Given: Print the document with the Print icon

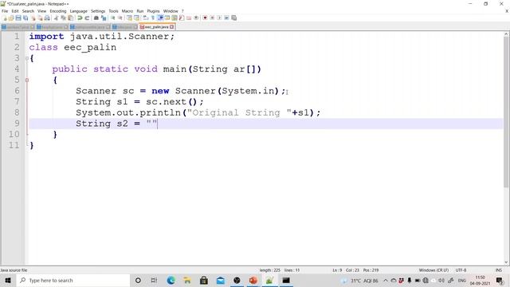Looking at the screenshot, I should click(x=47, y=18).
